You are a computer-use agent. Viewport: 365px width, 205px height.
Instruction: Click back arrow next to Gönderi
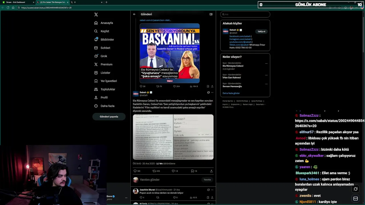(134, 14)
